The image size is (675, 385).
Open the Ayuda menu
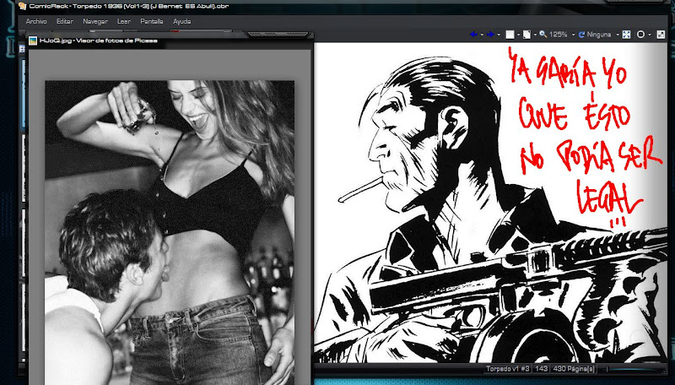coord(181,21)
